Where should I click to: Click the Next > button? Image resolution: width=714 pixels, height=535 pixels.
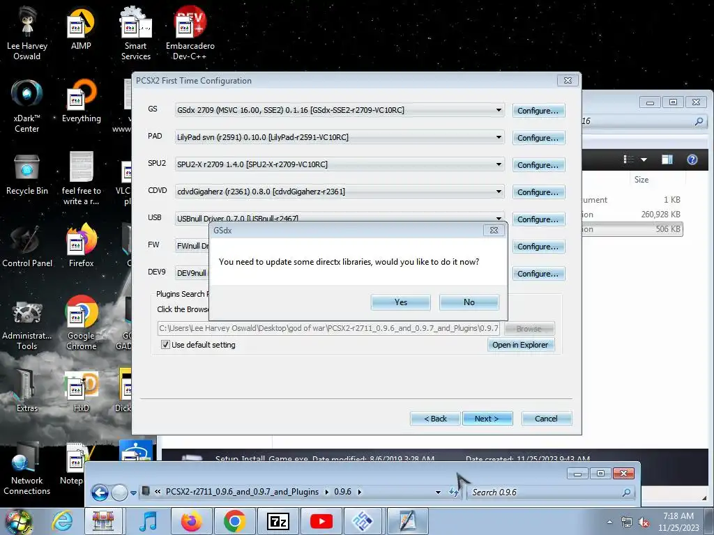point(487,419)
